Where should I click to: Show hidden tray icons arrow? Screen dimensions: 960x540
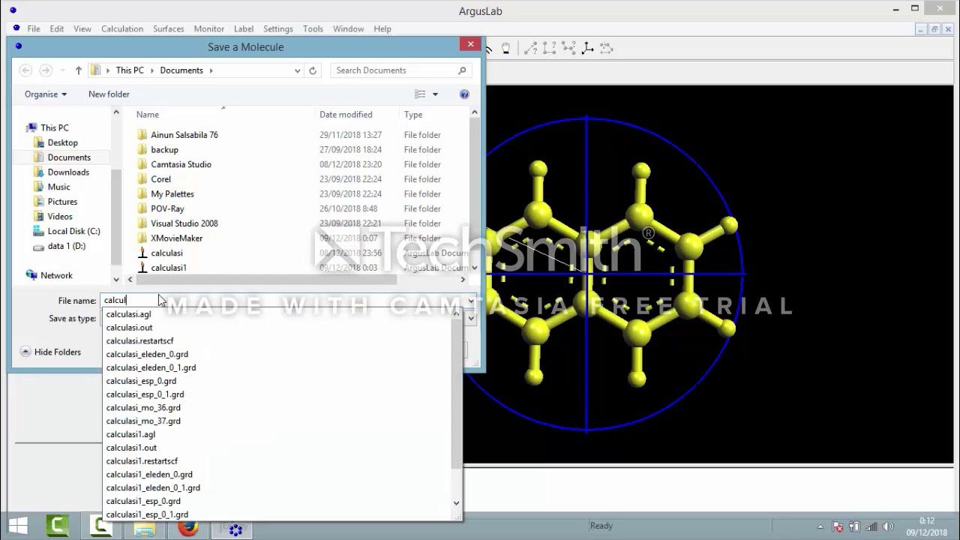[x=820, y=526]
